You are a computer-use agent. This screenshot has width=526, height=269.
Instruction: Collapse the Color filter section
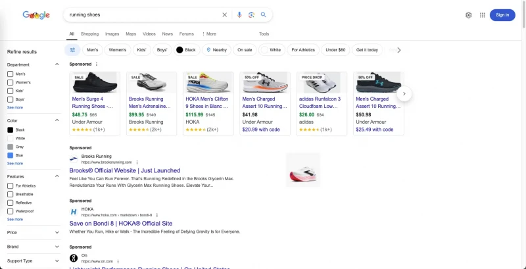[57, 120]
